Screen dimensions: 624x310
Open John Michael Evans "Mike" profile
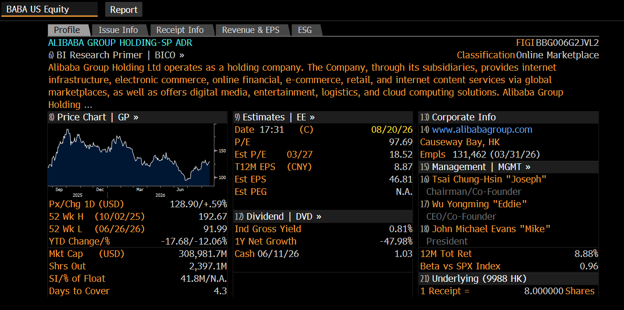(485, 229)
